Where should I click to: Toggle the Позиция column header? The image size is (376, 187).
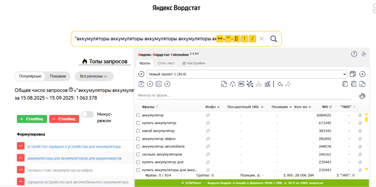coord(282,107)
